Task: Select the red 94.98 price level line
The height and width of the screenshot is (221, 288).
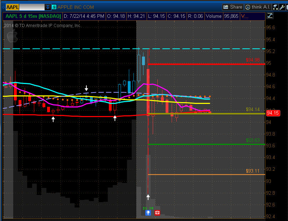Action: pyautogui.click(x=207, y=64)
